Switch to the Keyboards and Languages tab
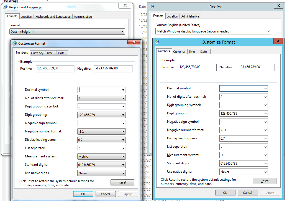Viewport: 287px width, 201px height. [x=53, y=17]
